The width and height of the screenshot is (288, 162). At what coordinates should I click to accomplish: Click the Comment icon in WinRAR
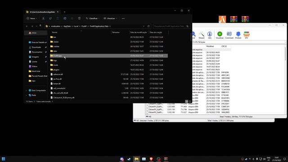pyautogui.click(x=229, y=35)
